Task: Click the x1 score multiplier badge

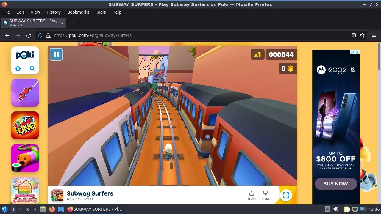Action: [257, 54]
